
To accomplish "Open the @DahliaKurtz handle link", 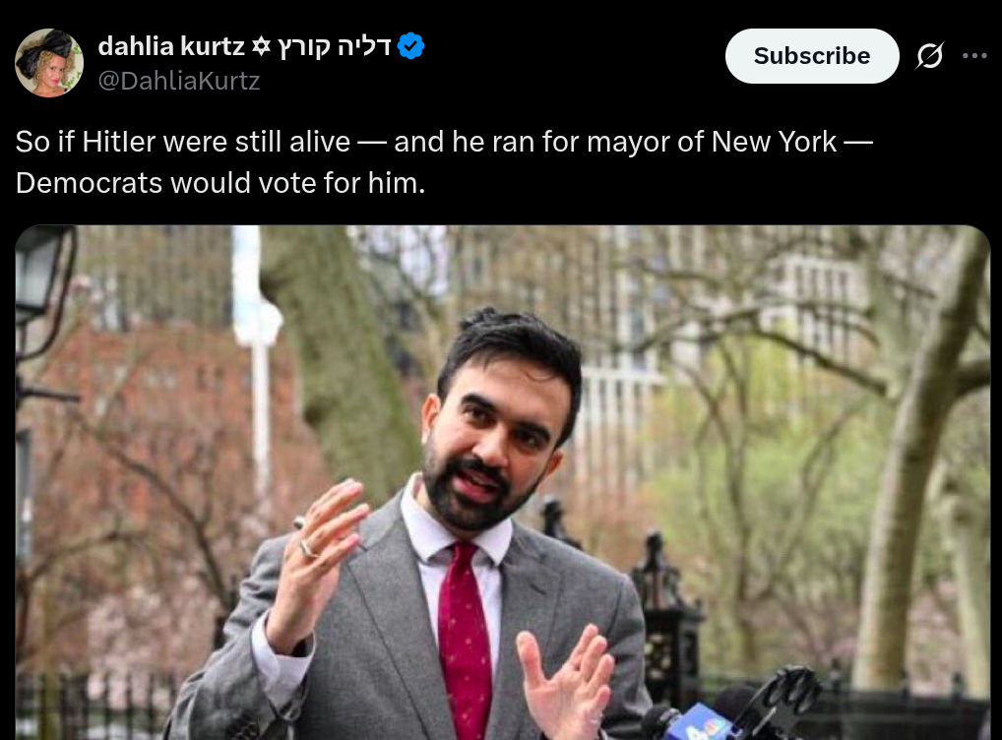I will 179,81.
